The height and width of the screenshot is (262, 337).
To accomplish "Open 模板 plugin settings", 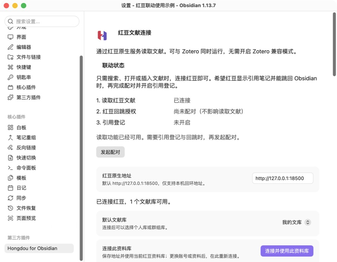I will tap(39, 178).
